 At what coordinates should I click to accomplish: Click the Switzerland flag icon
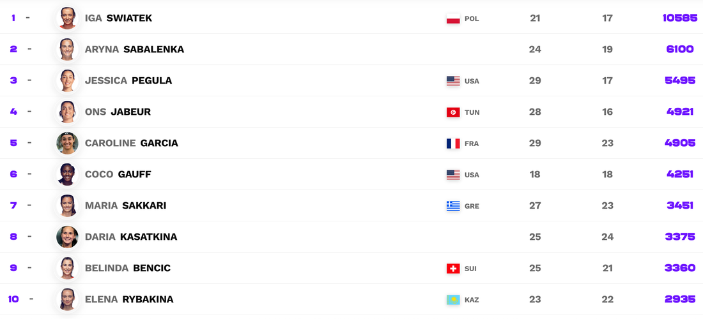click(453, 269)
